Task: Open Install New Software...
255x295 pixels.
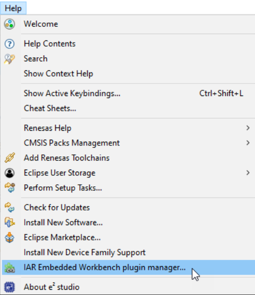Action: [129, 223]
